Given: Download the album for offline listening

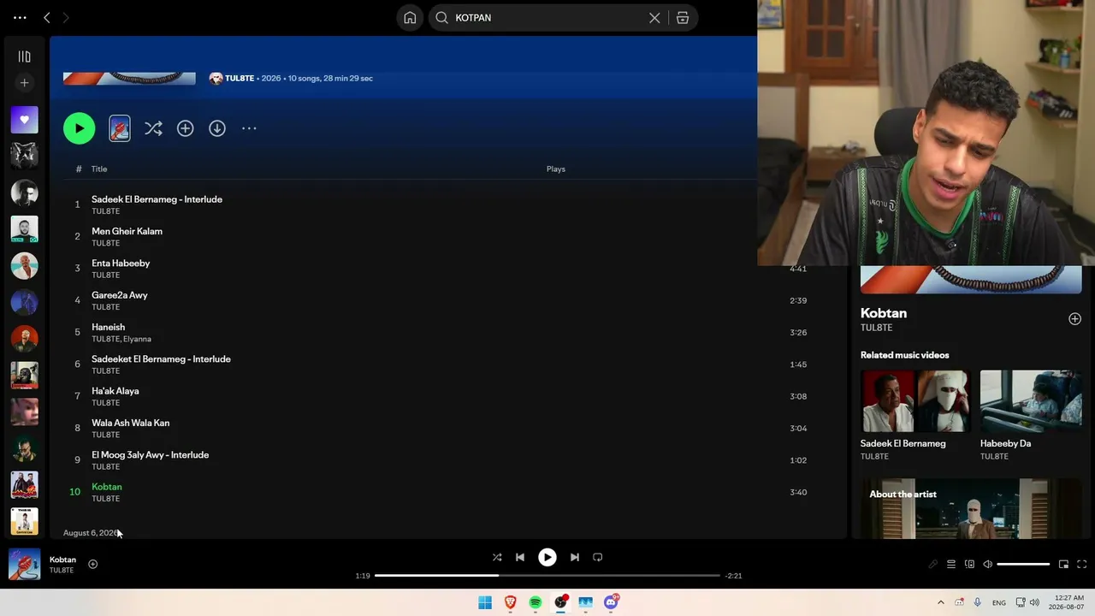Looking at the screenshot, I should [217, 128].
